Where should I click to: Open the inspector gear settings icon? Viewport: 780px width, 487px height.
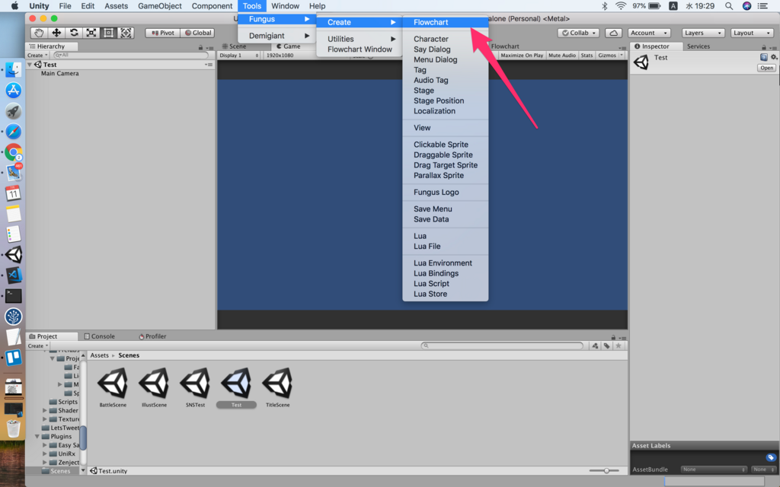pos(774,57)
